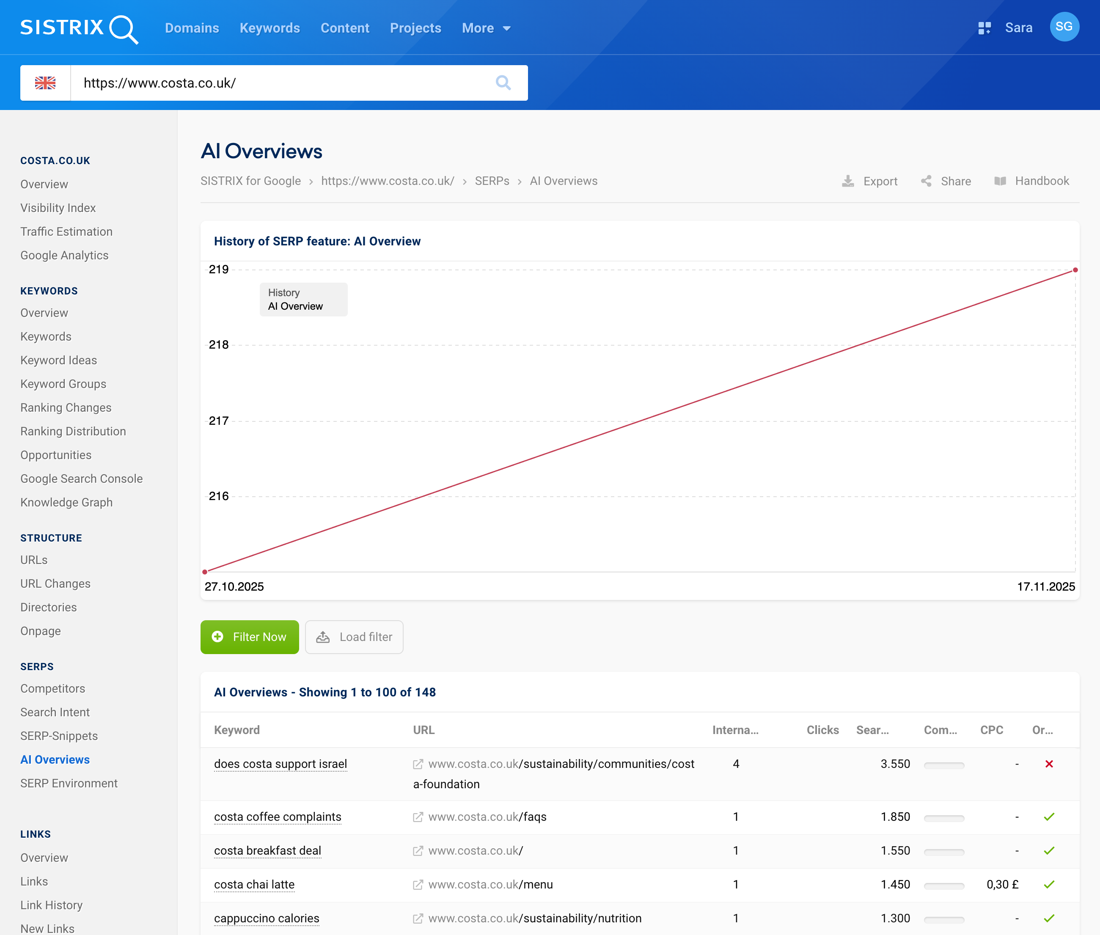Click the Filter Now button
This screenshot has height=935, width=1100.
pos(249,637)
